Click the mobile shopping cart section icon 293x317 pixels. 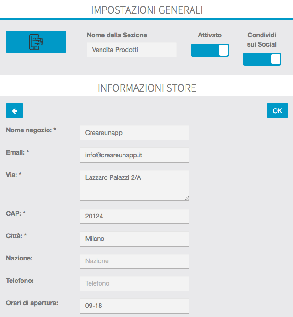[36, 42]
